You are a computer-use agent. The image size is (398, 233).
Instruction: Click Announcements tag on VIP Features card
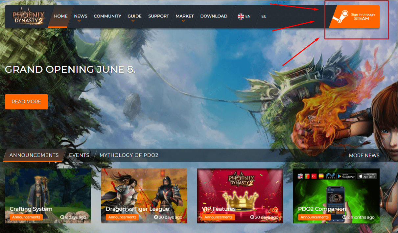click(x=219, y=217)
